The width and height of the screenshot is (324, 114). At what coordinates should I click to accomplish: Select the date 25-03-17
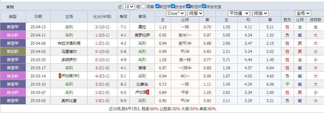(38, 68)
